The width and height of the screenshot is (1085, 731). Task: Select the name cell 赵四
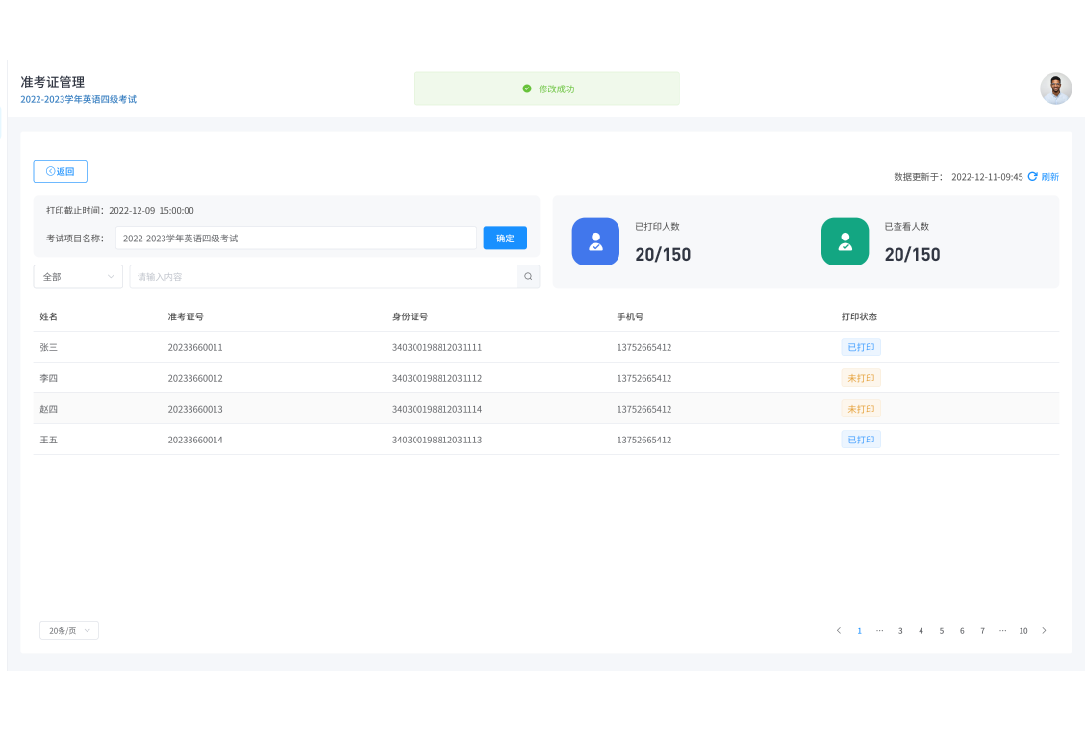point(48,409)
